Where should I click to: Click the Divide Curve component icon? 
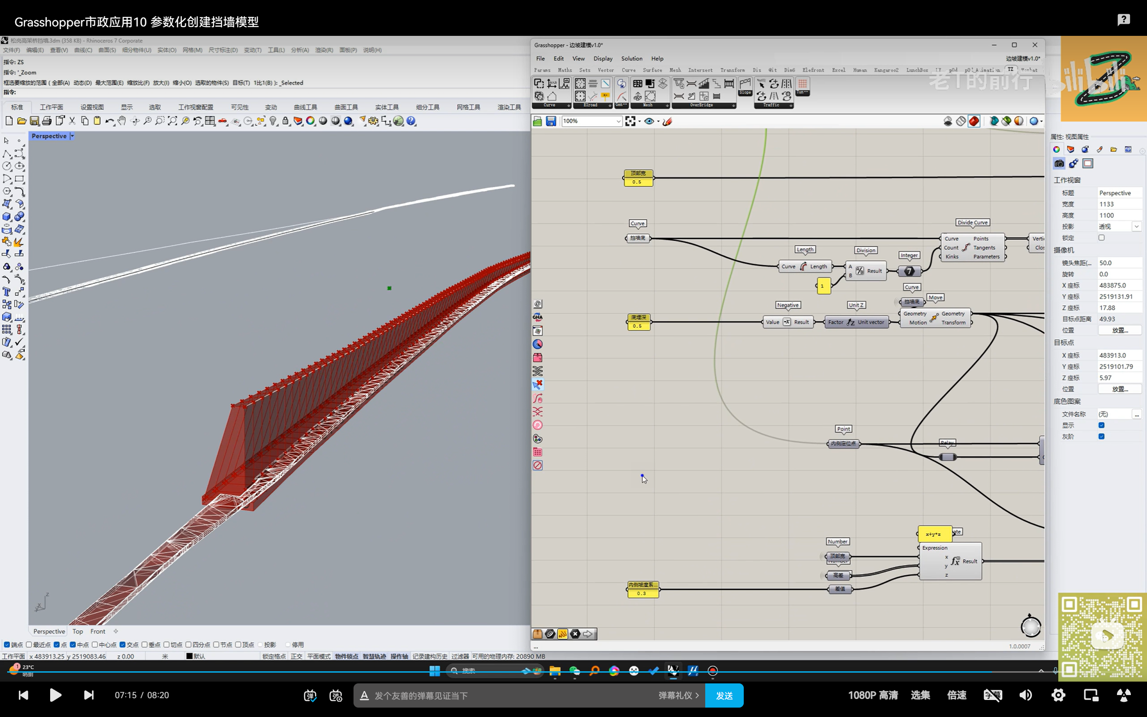(966, 247)
